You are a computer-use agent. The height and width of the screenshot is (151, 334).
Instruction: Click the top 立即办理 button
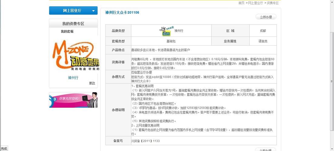coord(266,17)
